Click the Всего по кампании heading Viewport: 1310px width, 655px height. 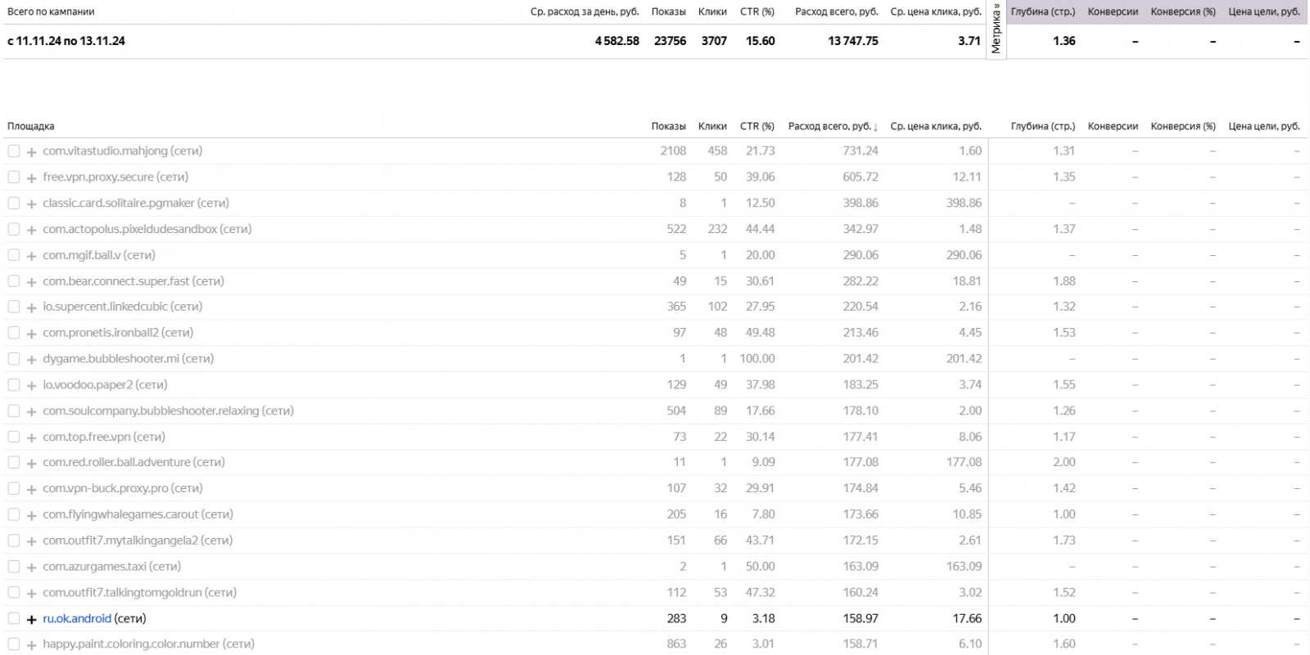[x=51, y=11]
